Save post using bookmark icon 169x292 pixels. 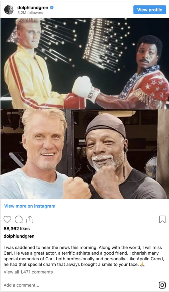162,219
